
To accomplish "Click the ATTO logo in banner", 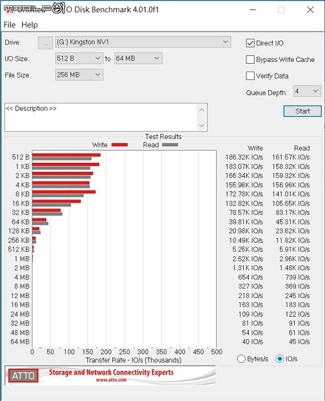I will [x=23, y=376].
